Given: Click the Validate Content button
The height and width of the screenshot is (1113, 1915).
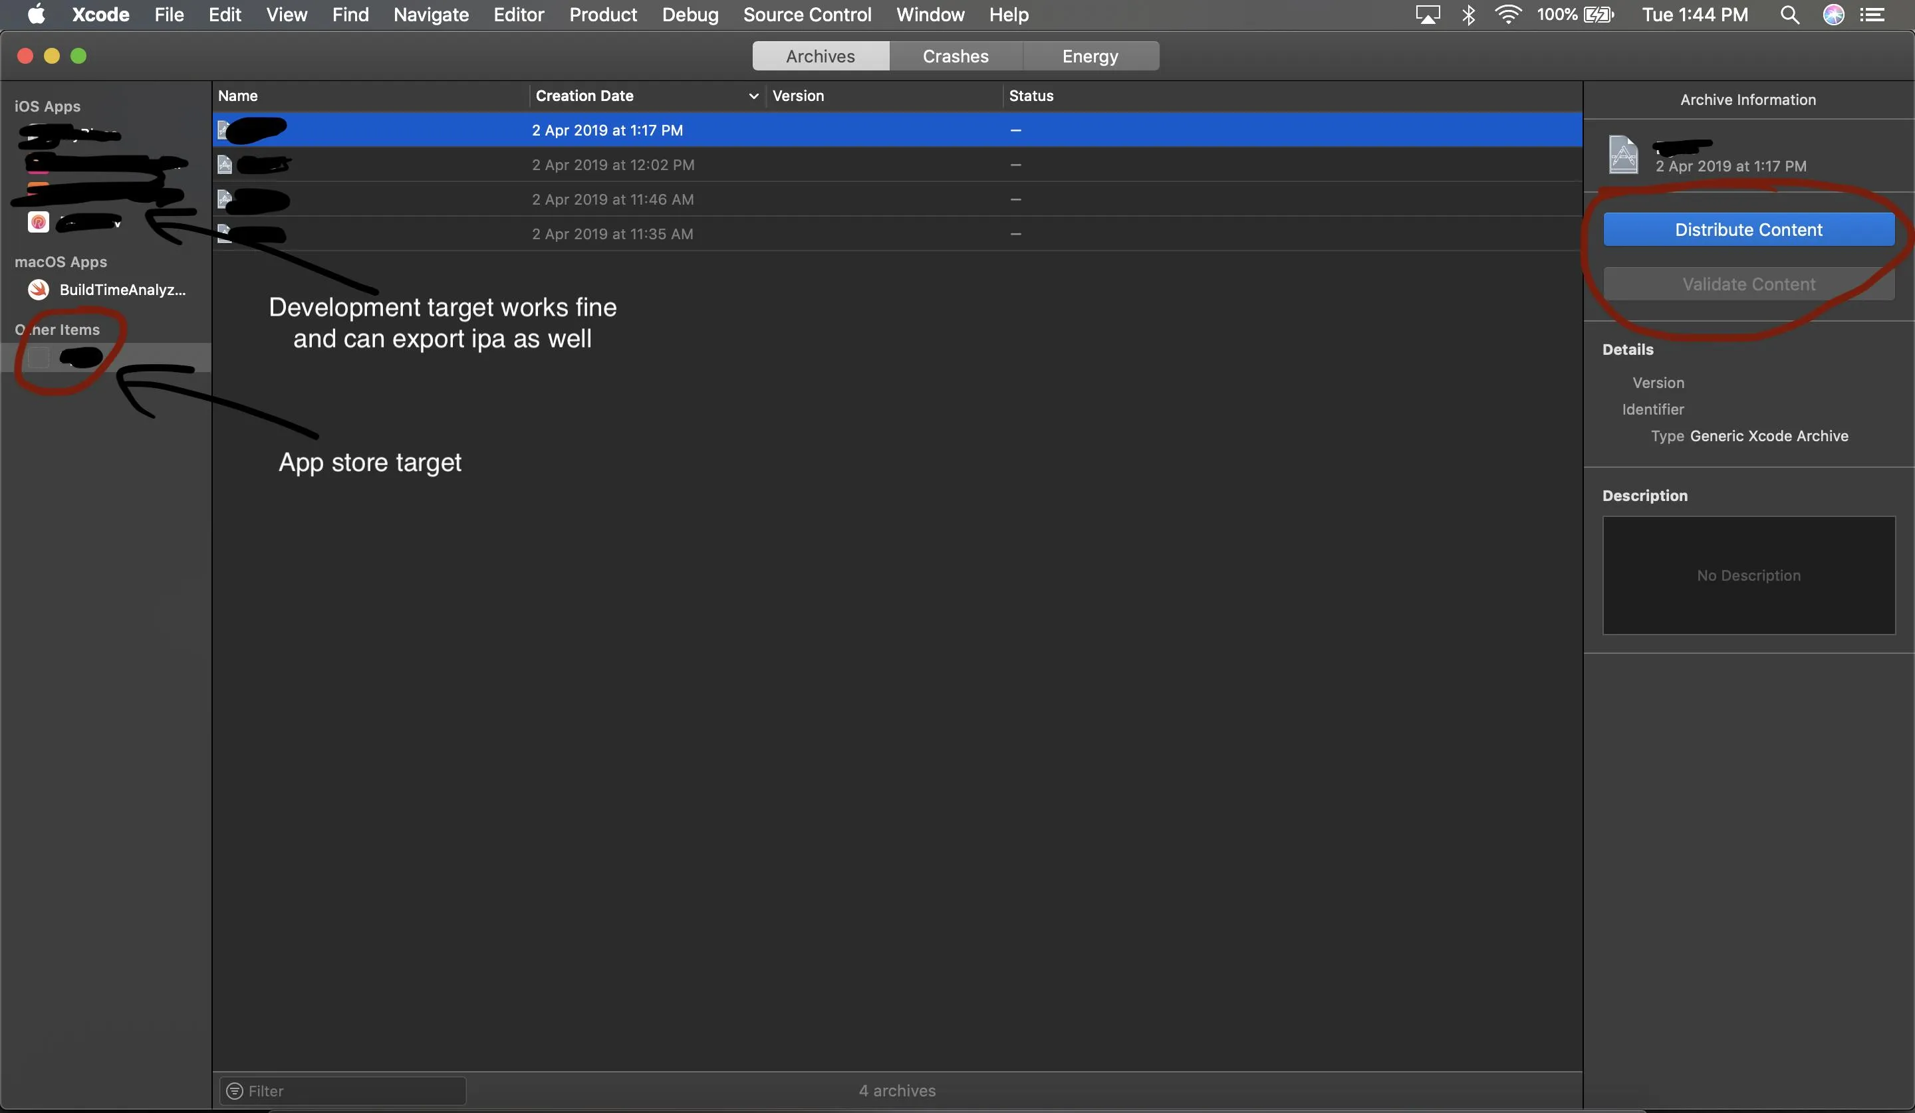Looking at the screenshot, I should tap(1748, 284).
